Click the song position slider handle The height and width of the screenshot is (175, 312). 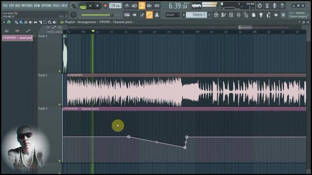[x=112, y=15]
